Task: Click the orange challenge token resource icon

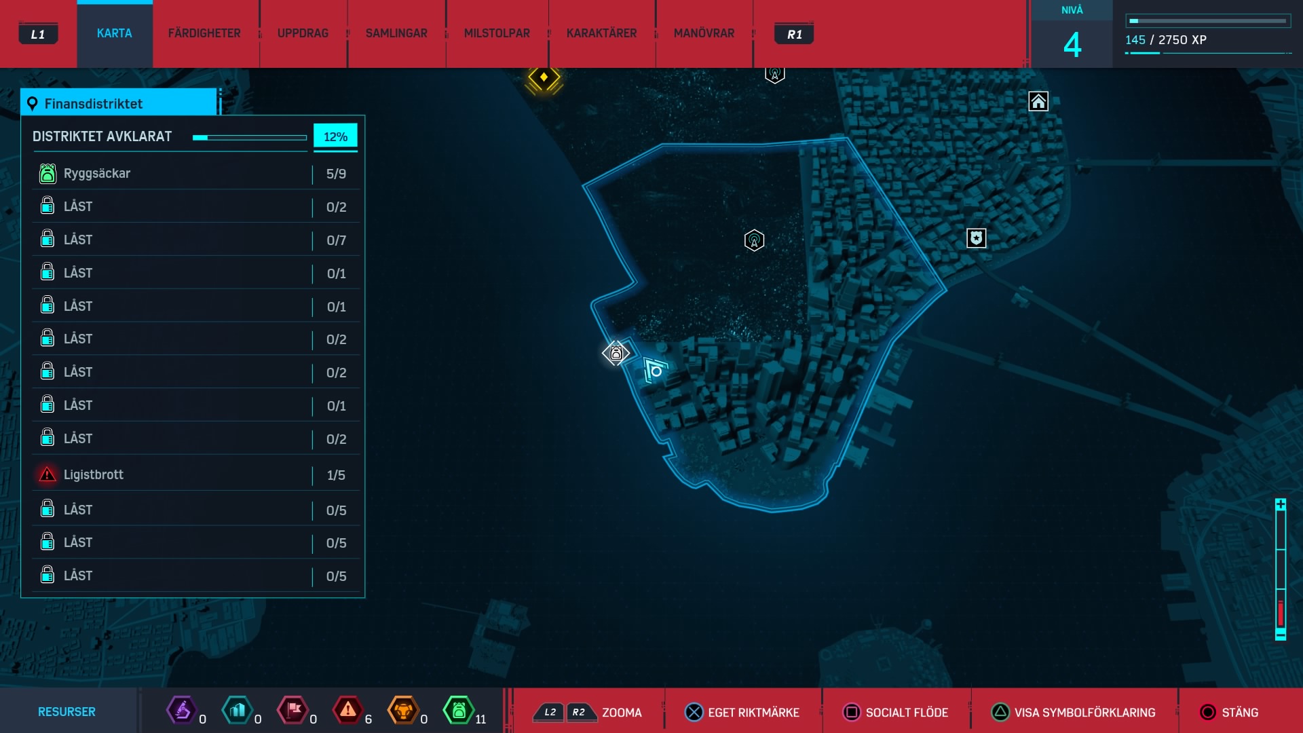Action: pyautogui.click(x=403, y=711)
